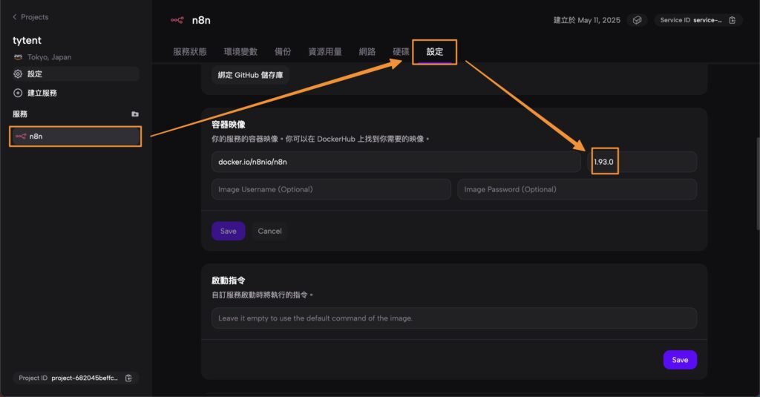Click the cube icon next to creation date
760x397 pixels.
pyautogui.click(x=637, y=20)
